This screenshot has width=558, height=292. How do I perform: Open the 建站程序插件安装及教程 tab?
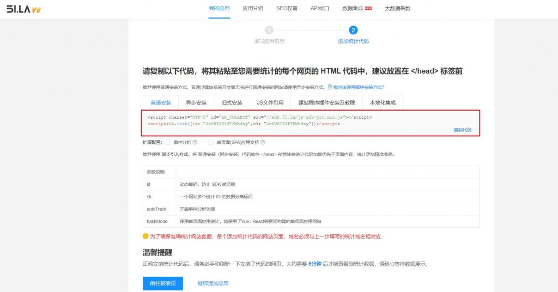[327, 103]
